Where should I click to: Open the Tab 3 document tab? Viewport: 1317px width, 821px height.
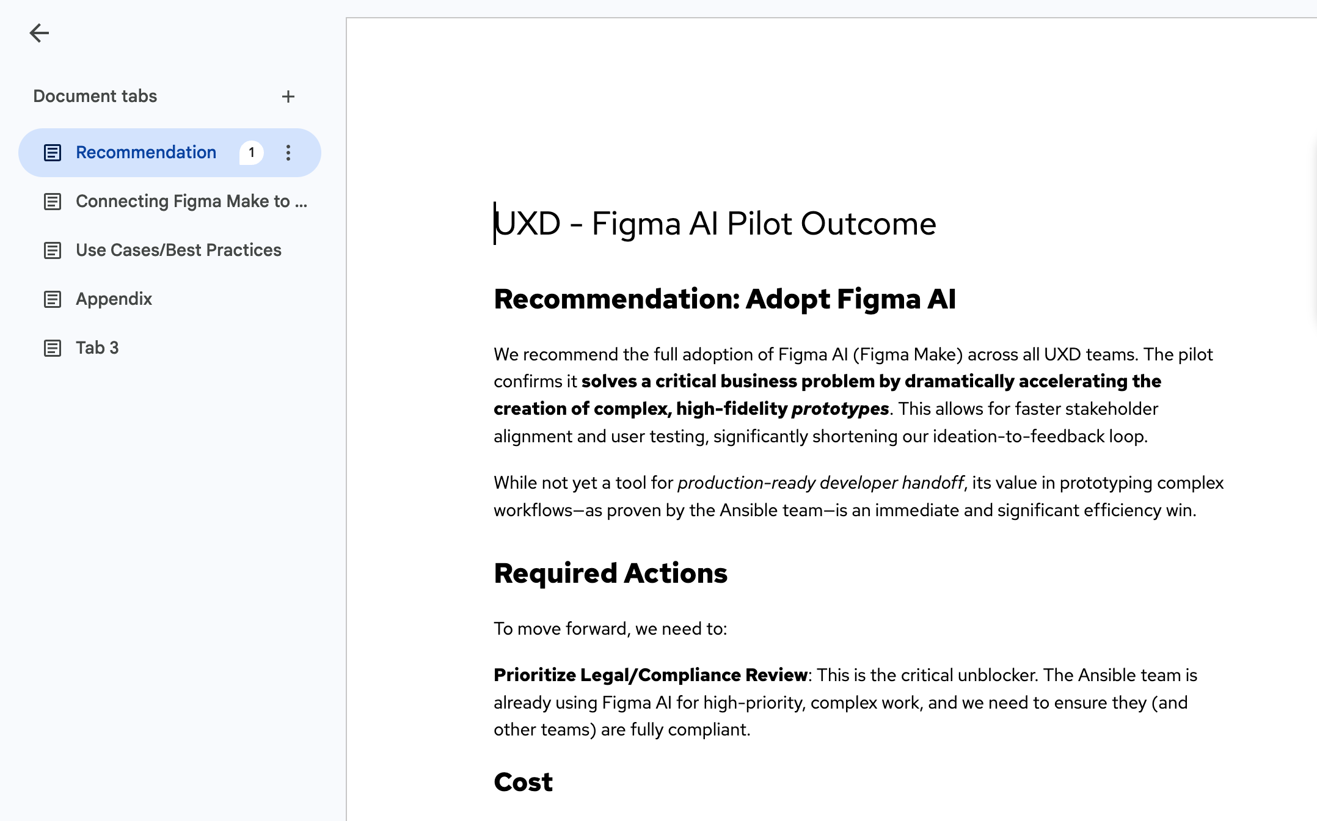(x=97, y=348)
